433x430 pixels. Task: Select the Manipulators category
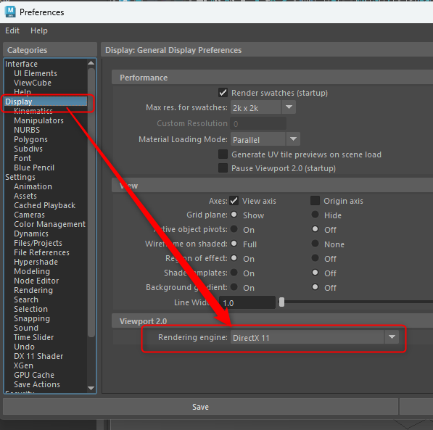(38, 120)
